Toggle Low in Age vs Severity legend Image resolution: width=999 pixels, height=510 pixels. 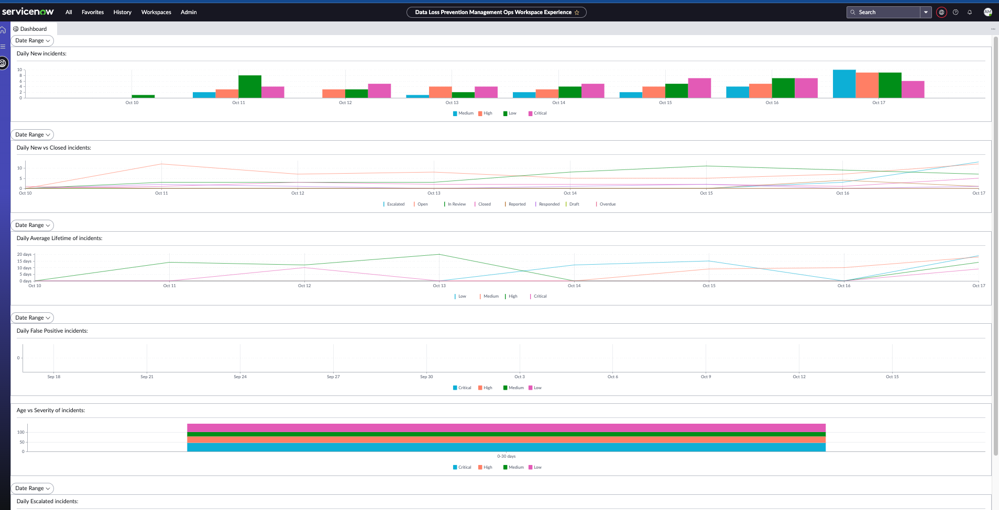pyautogui.click(x=535, y=467)
